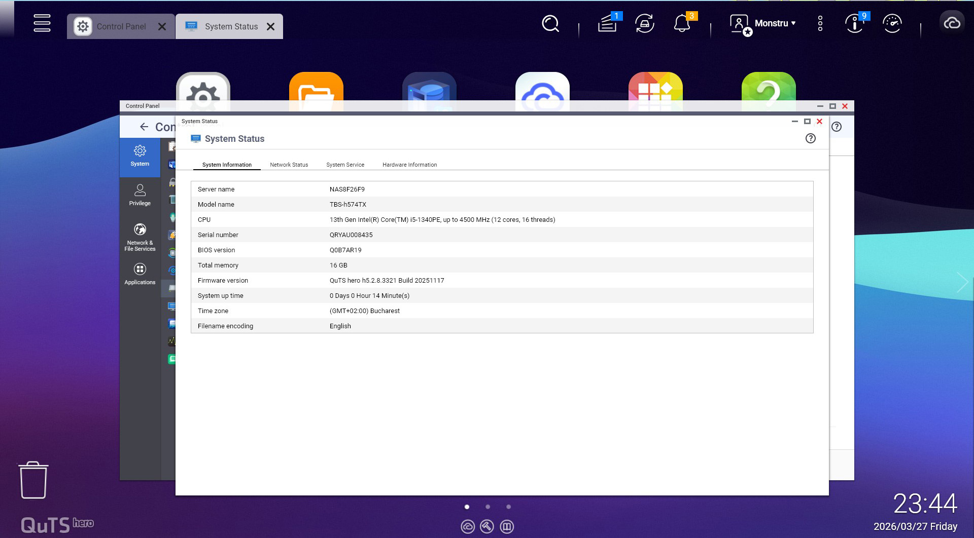
Task: Open the resource dashboard gauge icon
Action: pos(892,23)
